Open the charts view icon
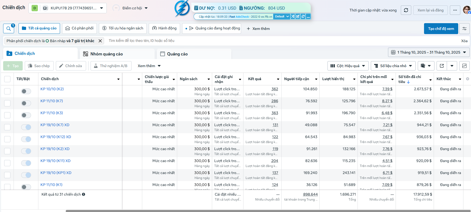This screenshot has width=471, height=212. pyautogui.click(x=464, y=66)
